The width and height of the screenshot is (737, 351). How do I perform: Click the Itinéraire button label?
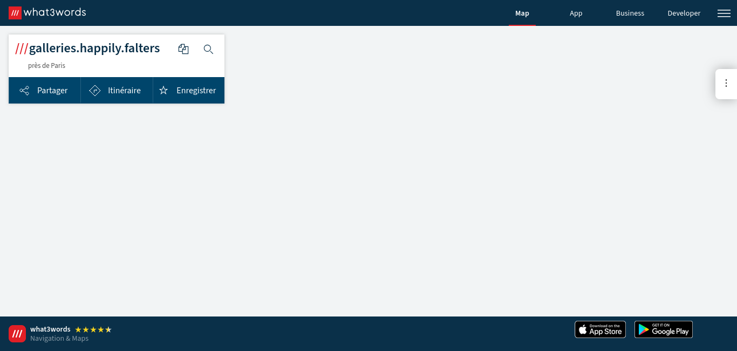click(124, 91)
